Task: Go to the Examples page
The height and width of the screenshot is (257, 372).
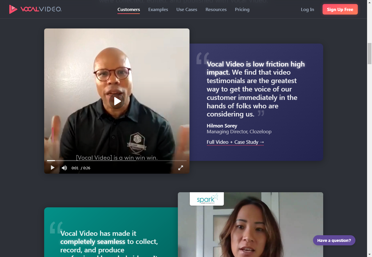Action: 158,9
